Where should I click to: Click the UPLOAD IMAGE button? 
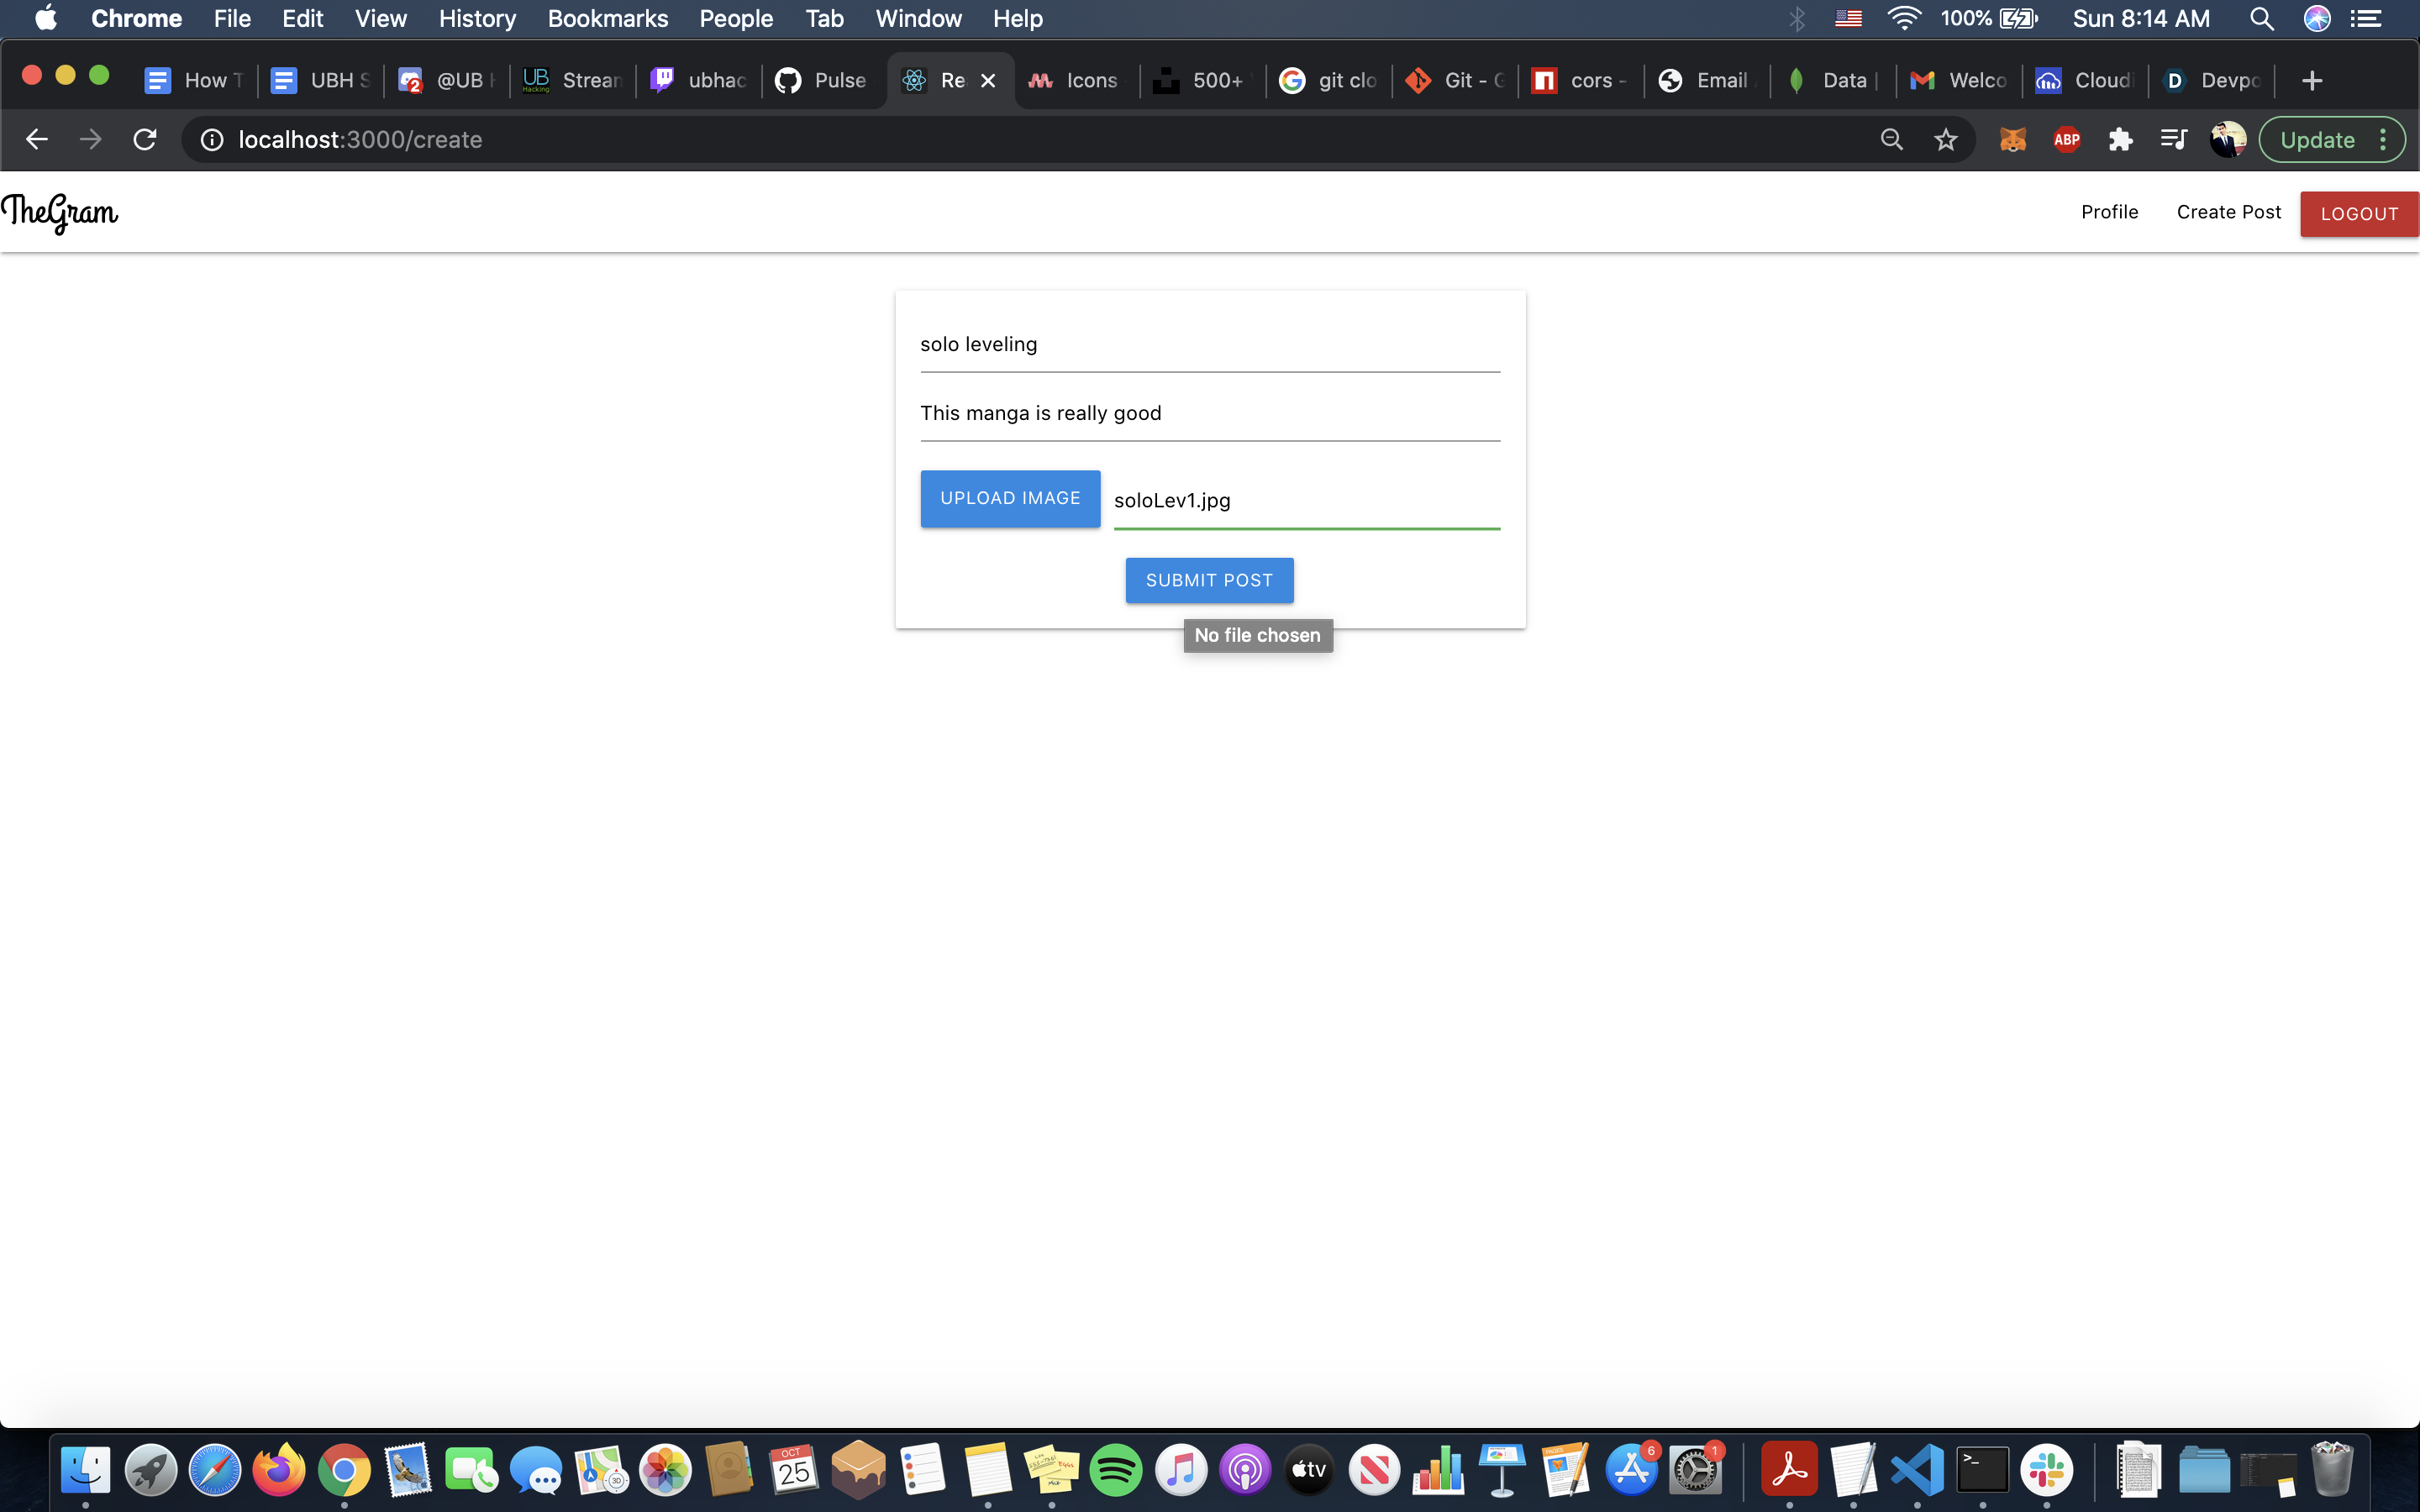pyautogui.click(x=1010, y=498)
